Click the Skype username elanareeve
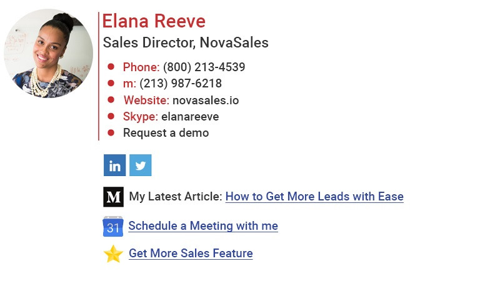 coord(190,117)
